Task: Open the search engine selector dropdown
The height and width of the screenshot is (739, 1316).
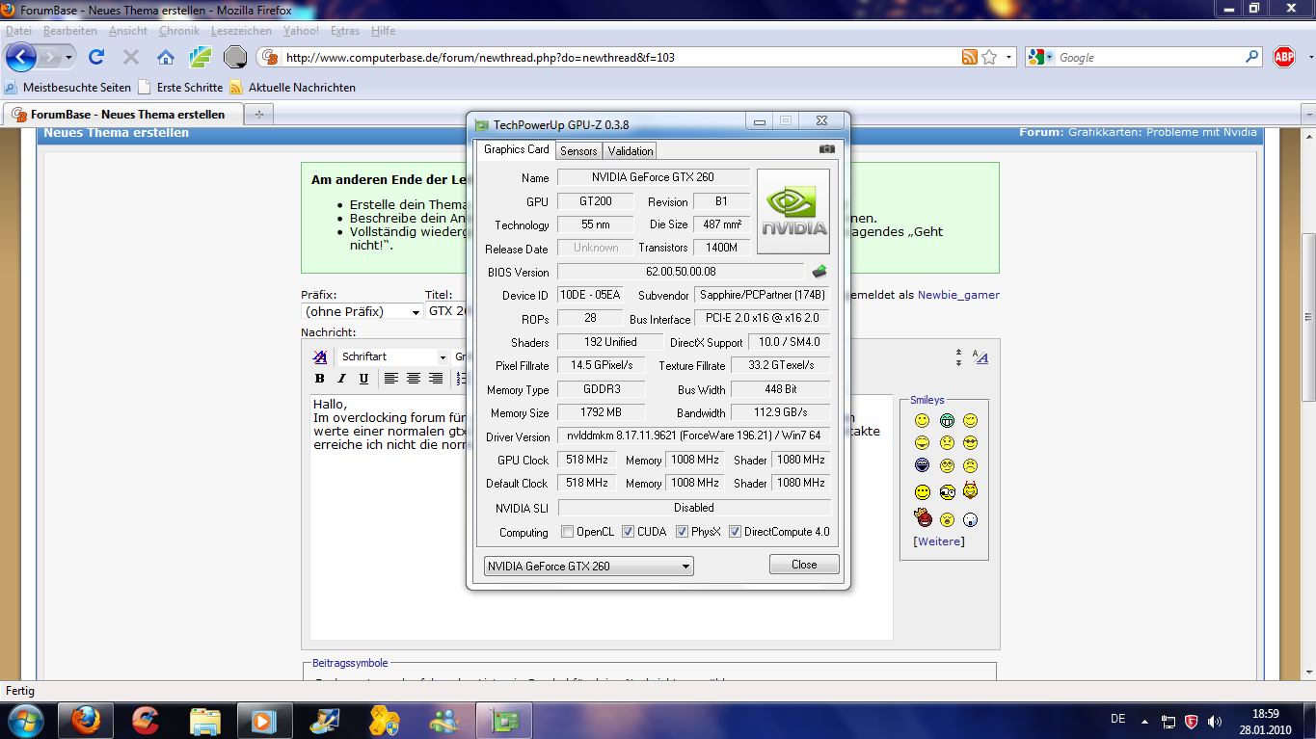Action: tap(1040, 58)
